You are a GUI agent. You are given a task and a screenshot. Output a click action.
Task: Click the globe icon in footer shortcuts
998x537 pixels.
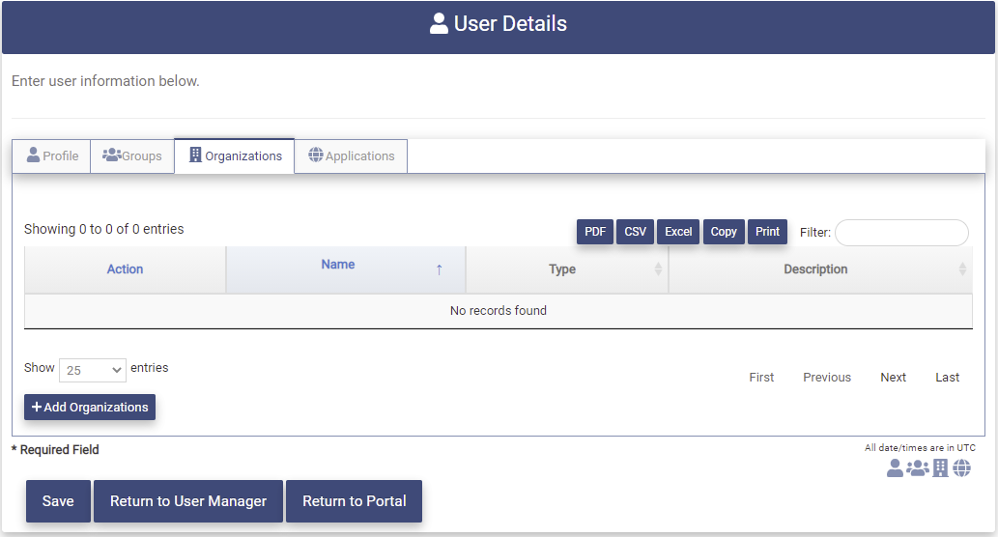point(961,468)
